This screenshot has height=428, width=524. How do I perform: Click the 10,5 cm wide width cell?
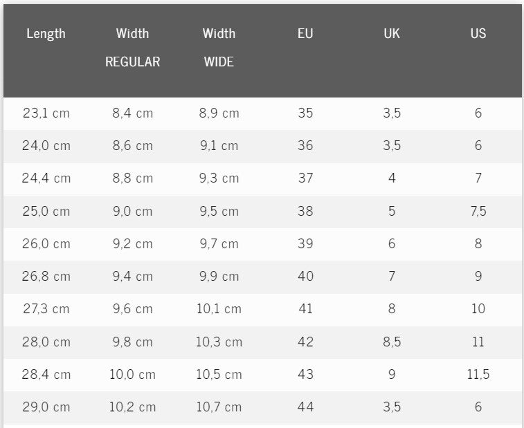click(x=219, y=375)
